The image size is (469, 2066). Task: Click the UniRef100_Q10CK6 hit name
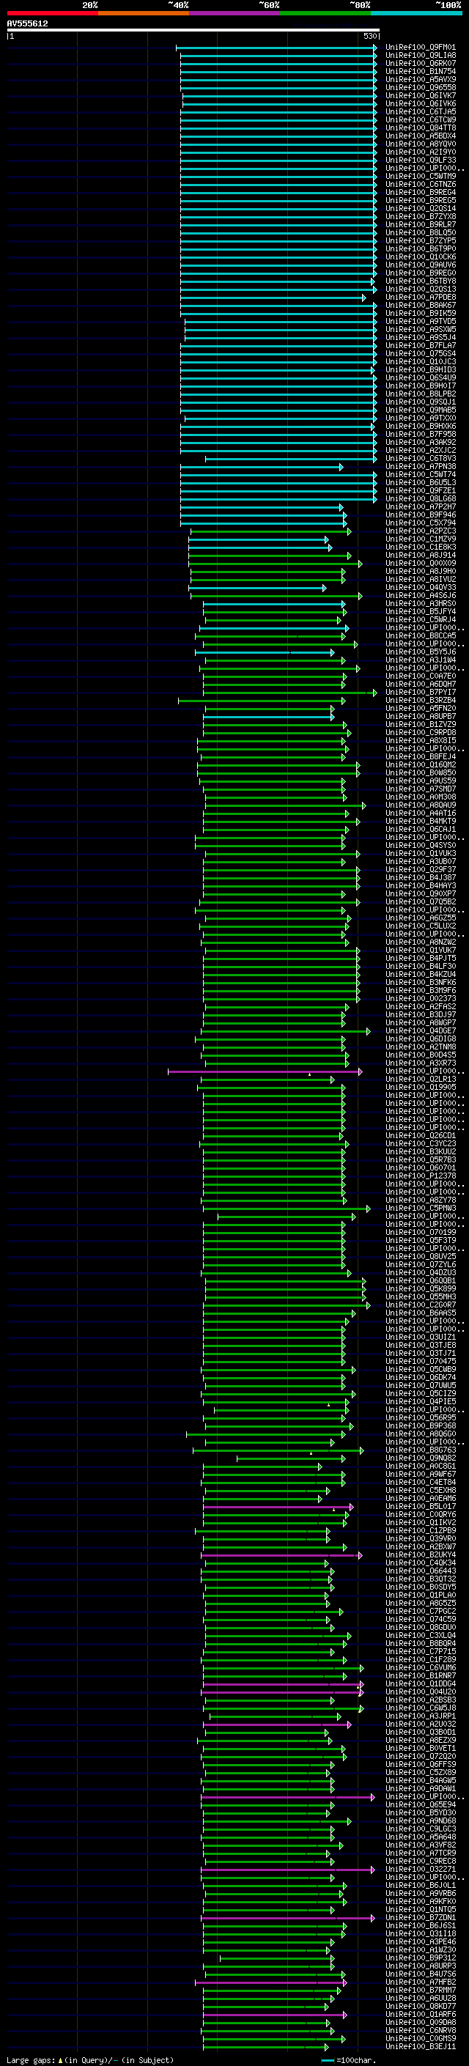pyautogui.click(x=420, y=257)
